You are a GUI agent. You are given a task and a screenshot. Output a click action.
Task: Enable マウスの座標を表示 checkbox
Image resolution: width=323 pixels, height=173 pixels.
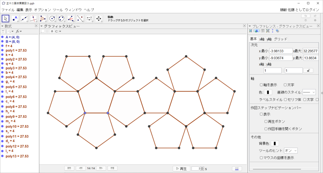point(261,158)
